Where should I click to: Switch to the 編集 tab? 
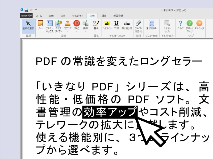click(x=104, y=16)
